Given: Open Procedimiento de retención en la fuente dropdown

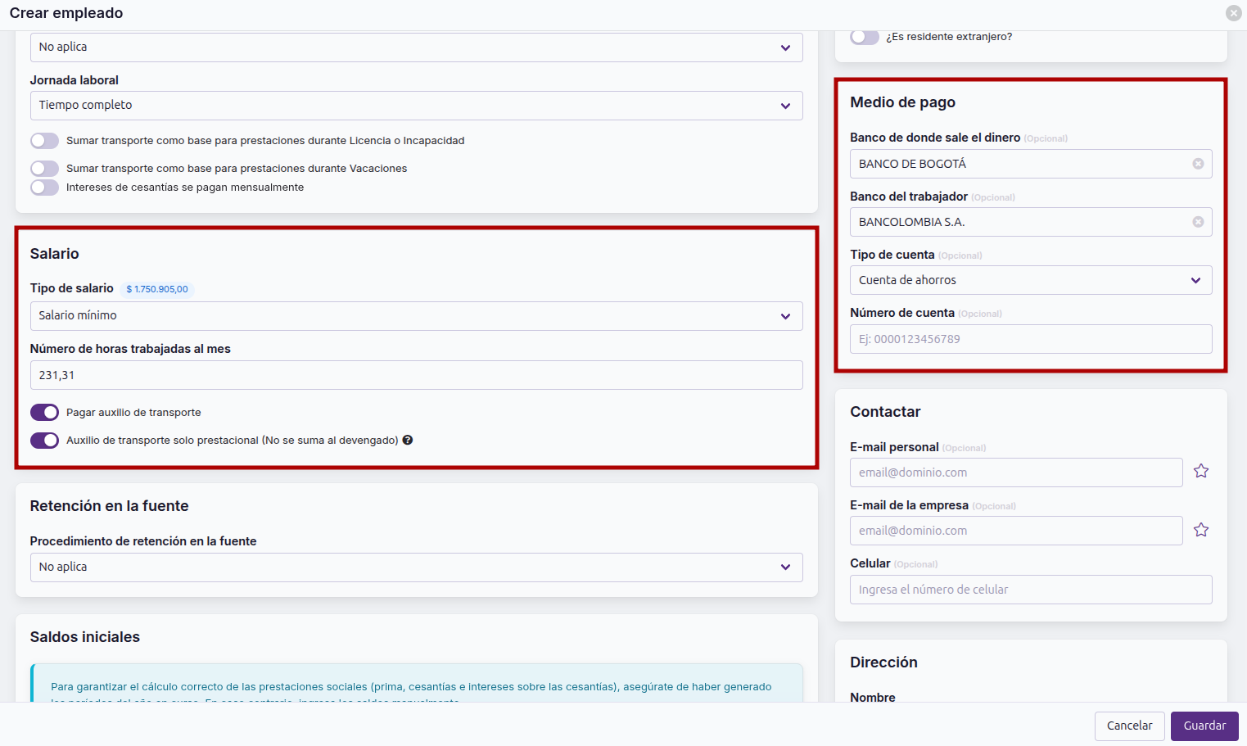Looking at the screenshot, I should 416,567.
